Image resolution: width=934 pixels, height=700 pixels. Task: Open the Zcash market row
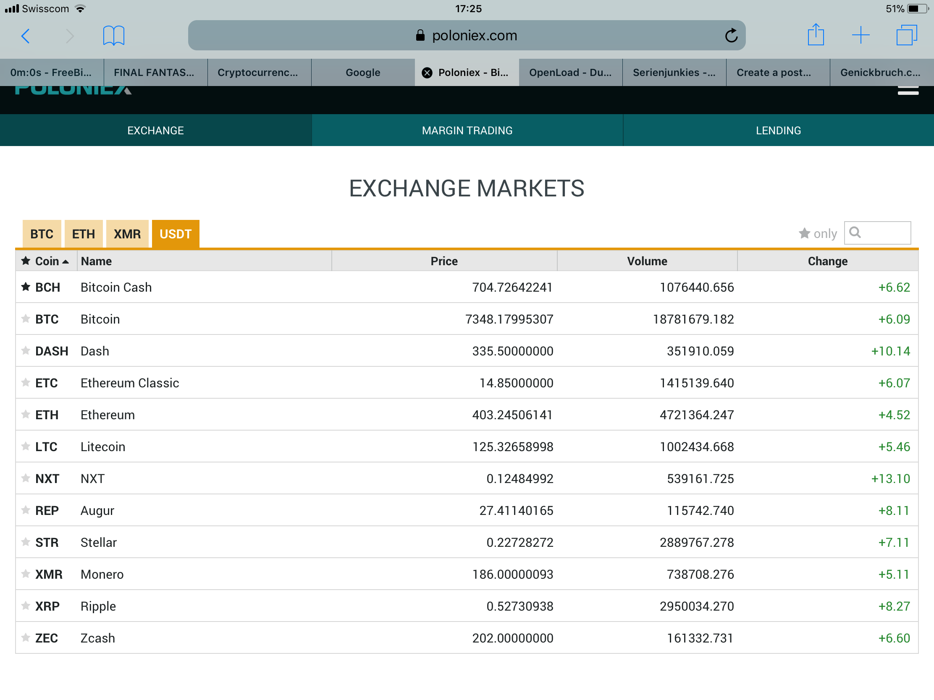click(467, 638)
